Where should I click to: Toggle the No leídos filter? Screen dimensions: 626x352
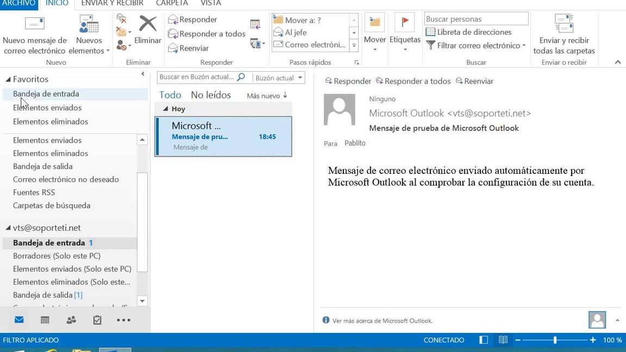point(211,95)
